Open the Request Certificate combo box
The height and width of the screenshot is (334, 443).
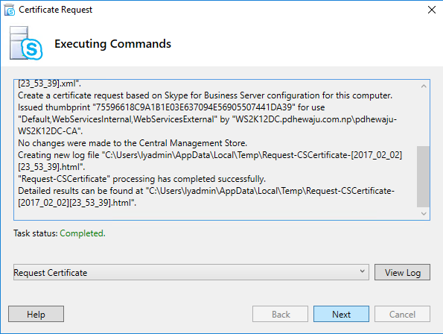(x=191, y=272)
